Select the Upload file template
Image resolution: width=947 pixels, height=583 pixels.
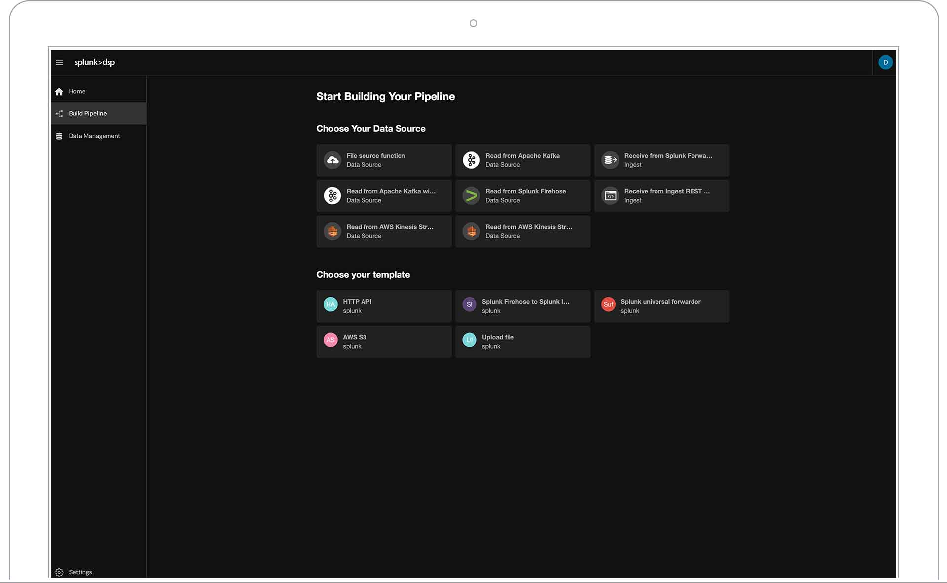click(523, 342)
